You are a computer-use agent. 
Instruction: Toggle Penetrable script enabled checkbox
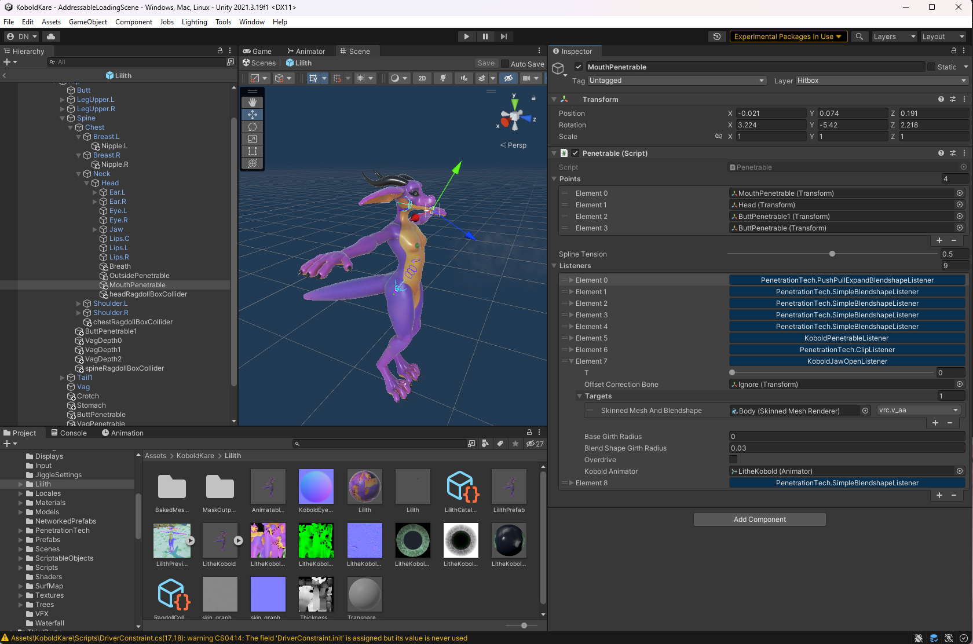pyautogui.click(x=575, y=153)
